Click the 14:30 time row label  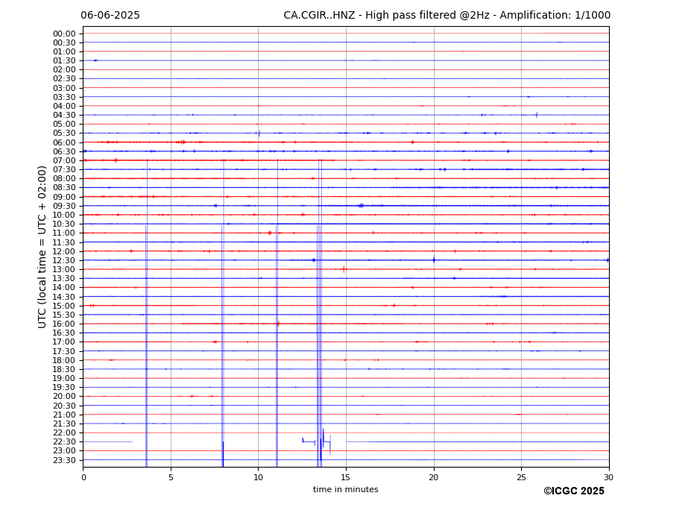(64, 297)
